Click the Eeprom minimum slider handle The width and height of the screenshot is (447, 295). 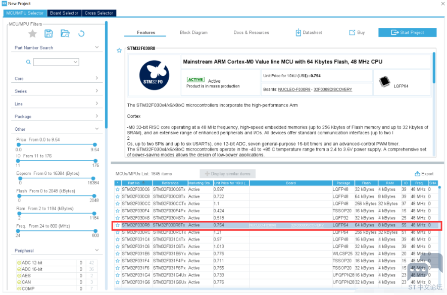(x=20, y=178)
